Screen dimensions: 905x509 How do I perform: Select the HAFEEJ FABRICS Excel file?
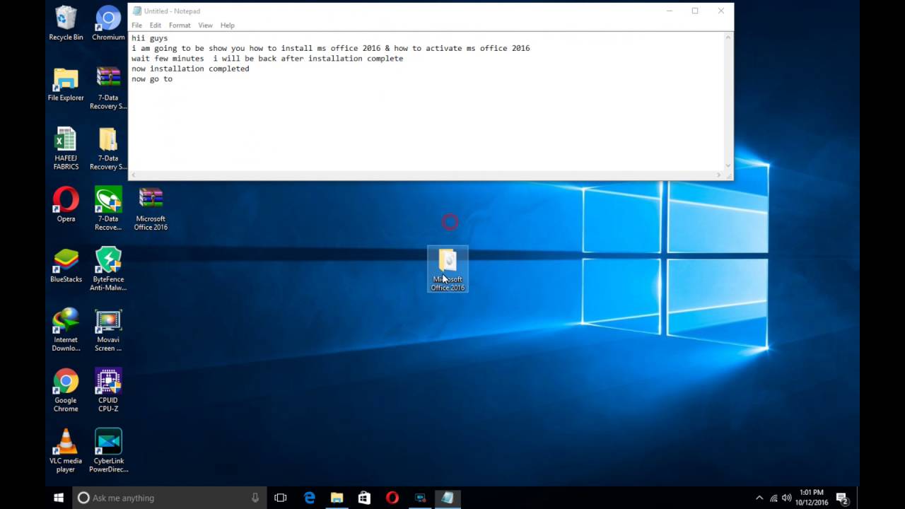click(66, 149)
